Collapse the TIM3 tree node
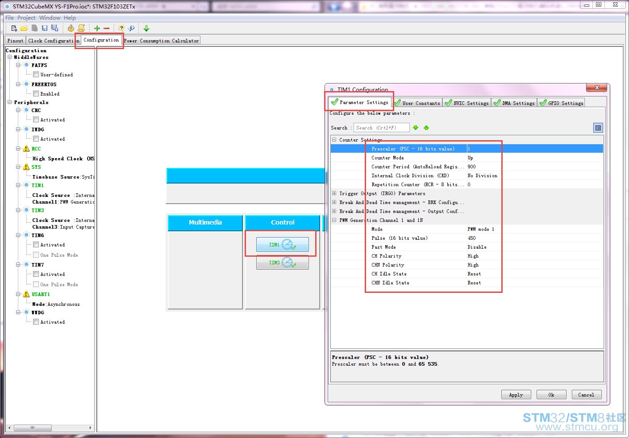The image size is (629, 438). [x=18, y=210]
